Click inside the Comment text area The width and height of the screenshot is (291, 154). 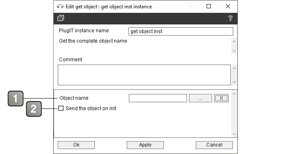coord(144,75)
